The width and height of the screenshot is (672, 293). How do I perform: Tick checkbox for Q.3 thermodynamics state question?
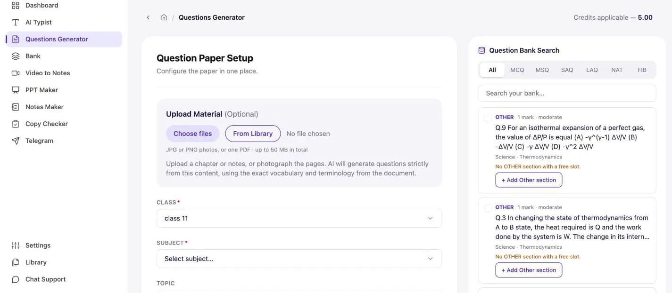pos(488,207)
